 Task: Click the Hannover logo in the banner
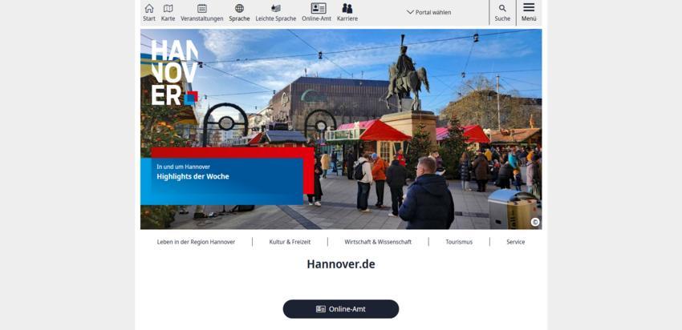pos(174,73)
